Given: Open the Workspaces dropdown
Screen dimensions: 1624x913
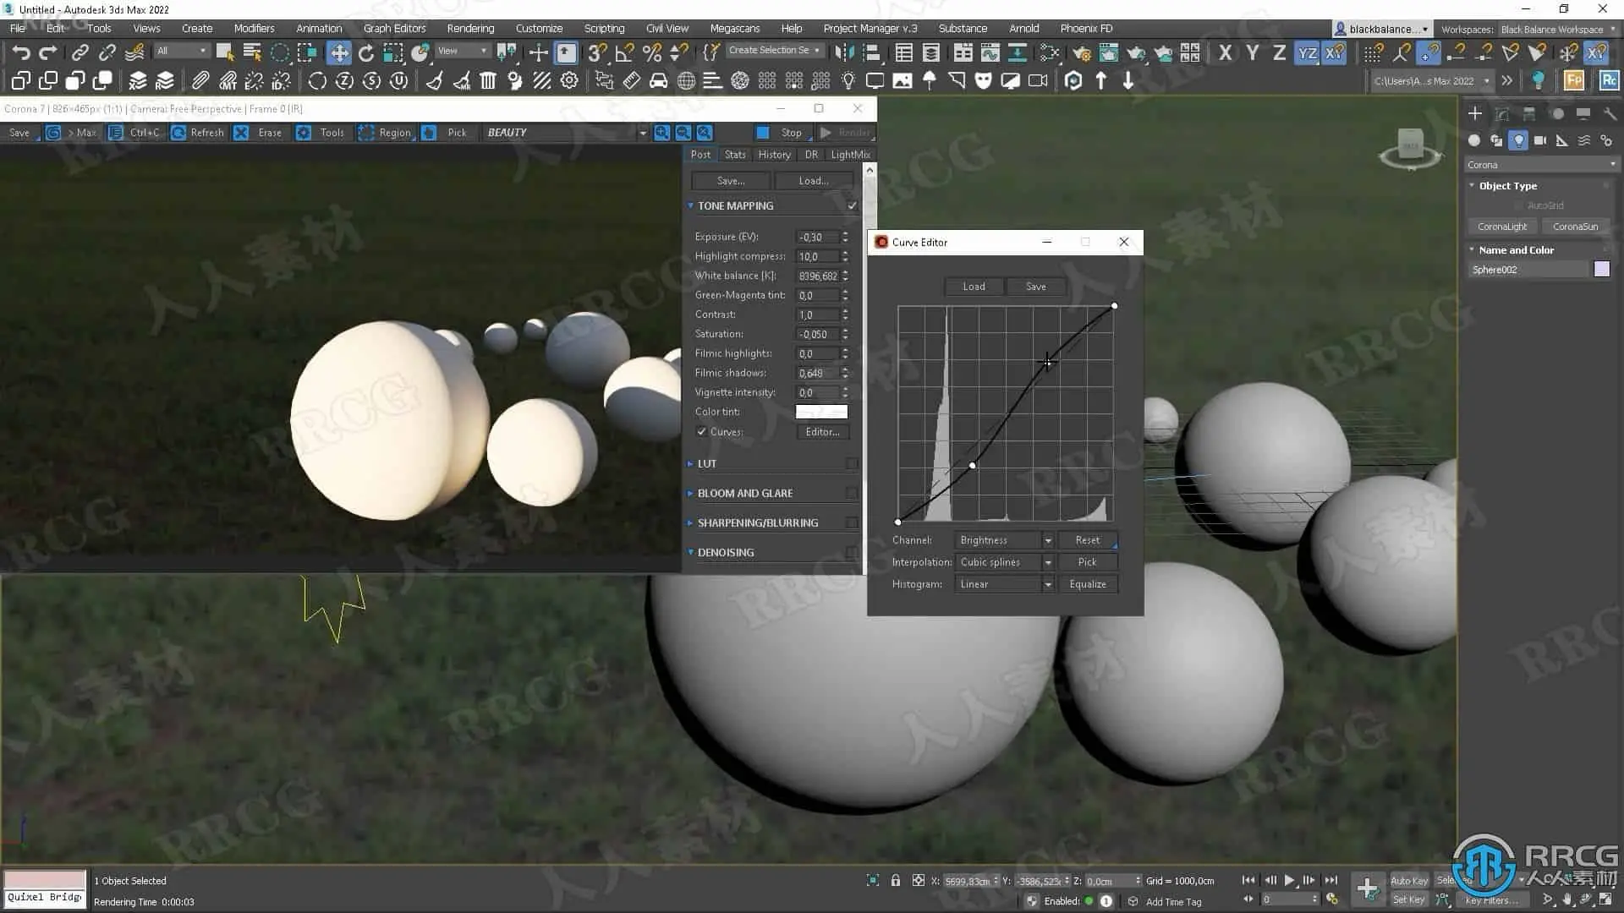Looking at the screenshot, I should pos(1558,29).
